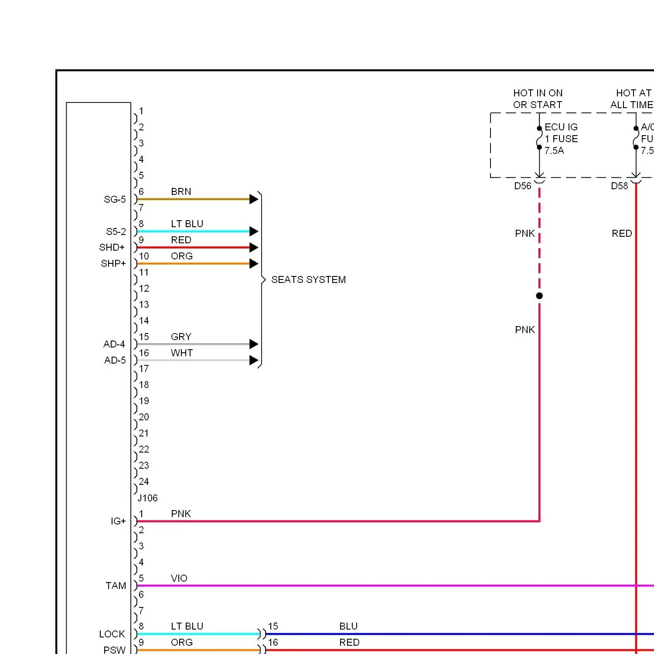Select pin number 12 label
Image resolution: width=654 pixels, height=654 pixels.
click(x=144, y=288)
